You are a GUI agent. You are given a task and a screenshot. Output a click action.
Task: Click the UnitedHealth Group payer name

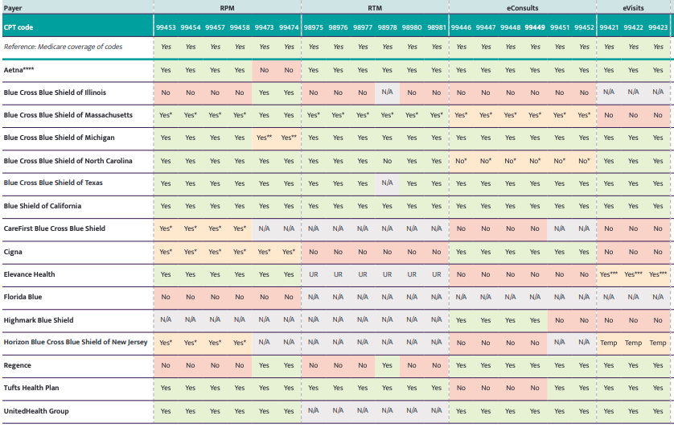coord(36,411)
